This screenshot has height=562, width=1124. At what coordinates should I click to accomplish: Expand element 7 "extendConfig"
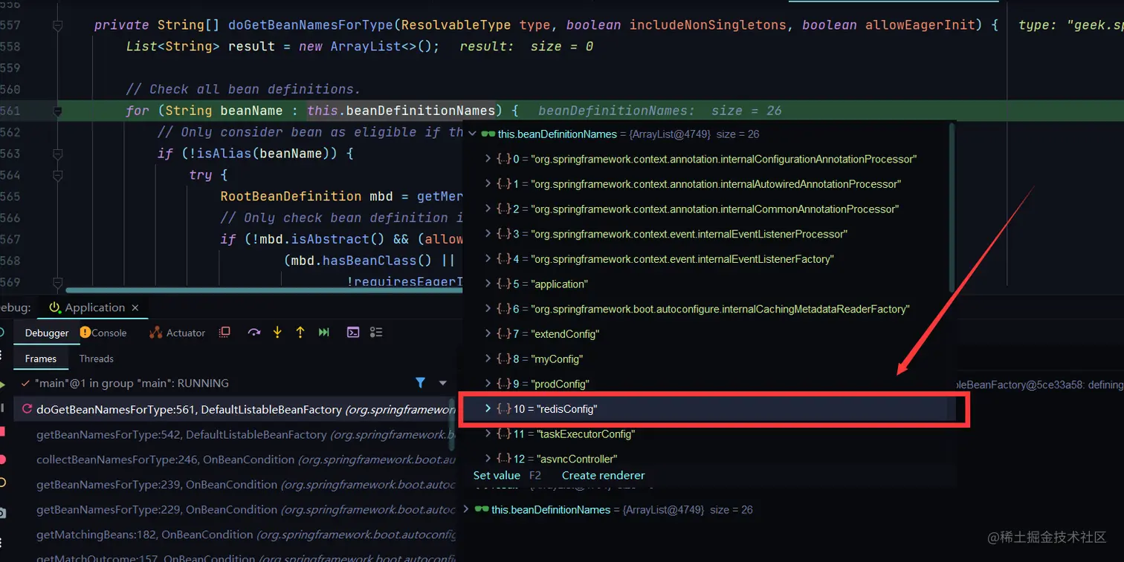[x=488, y=334]
